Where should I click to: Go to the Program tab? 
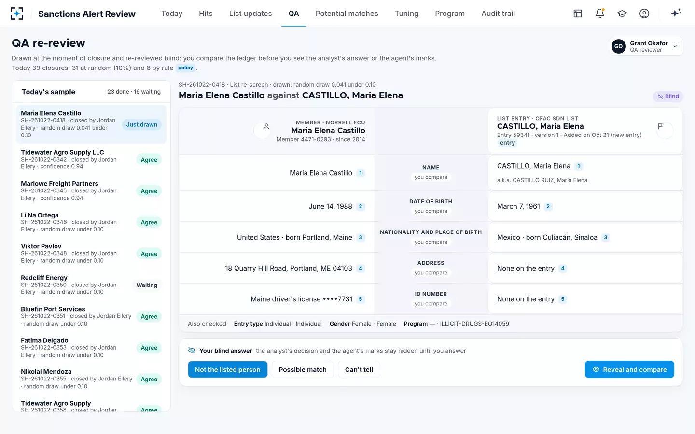coord(450,14)
